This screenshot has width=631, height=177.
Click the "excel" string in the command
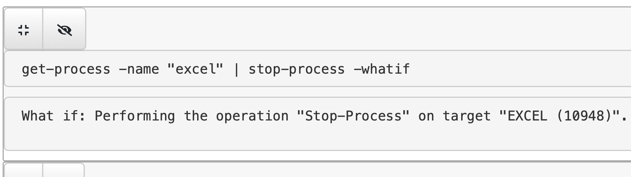(195, 70)
